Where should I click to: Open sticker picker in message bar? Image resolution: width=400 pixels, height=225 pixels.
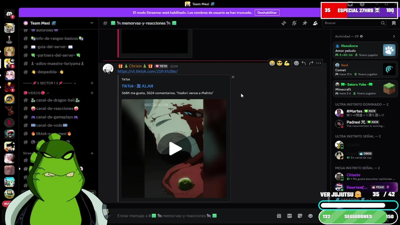(300, 216)
